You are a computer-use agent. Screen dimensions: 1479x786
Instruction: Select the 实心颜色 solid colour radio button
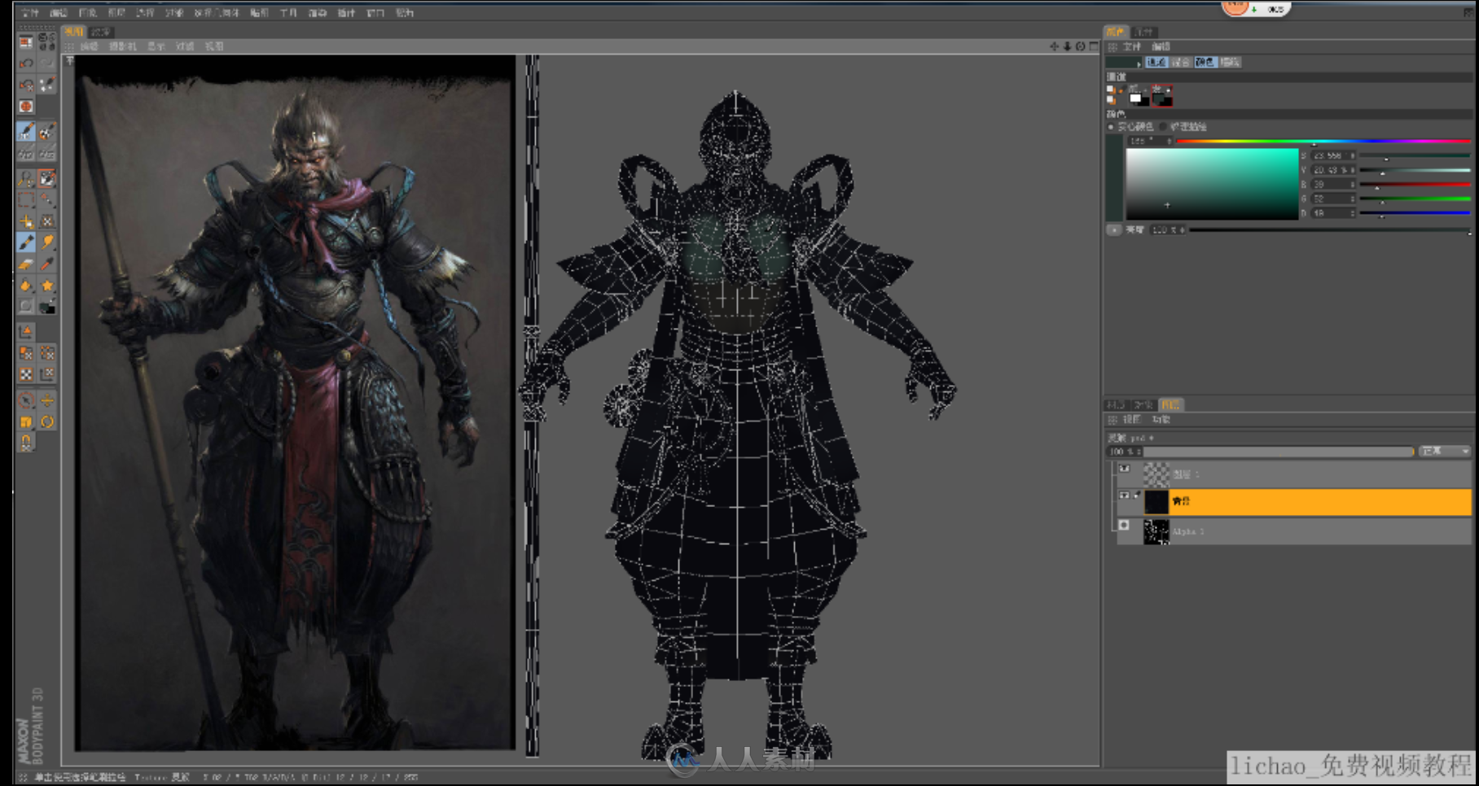[x=1112, y=127]
